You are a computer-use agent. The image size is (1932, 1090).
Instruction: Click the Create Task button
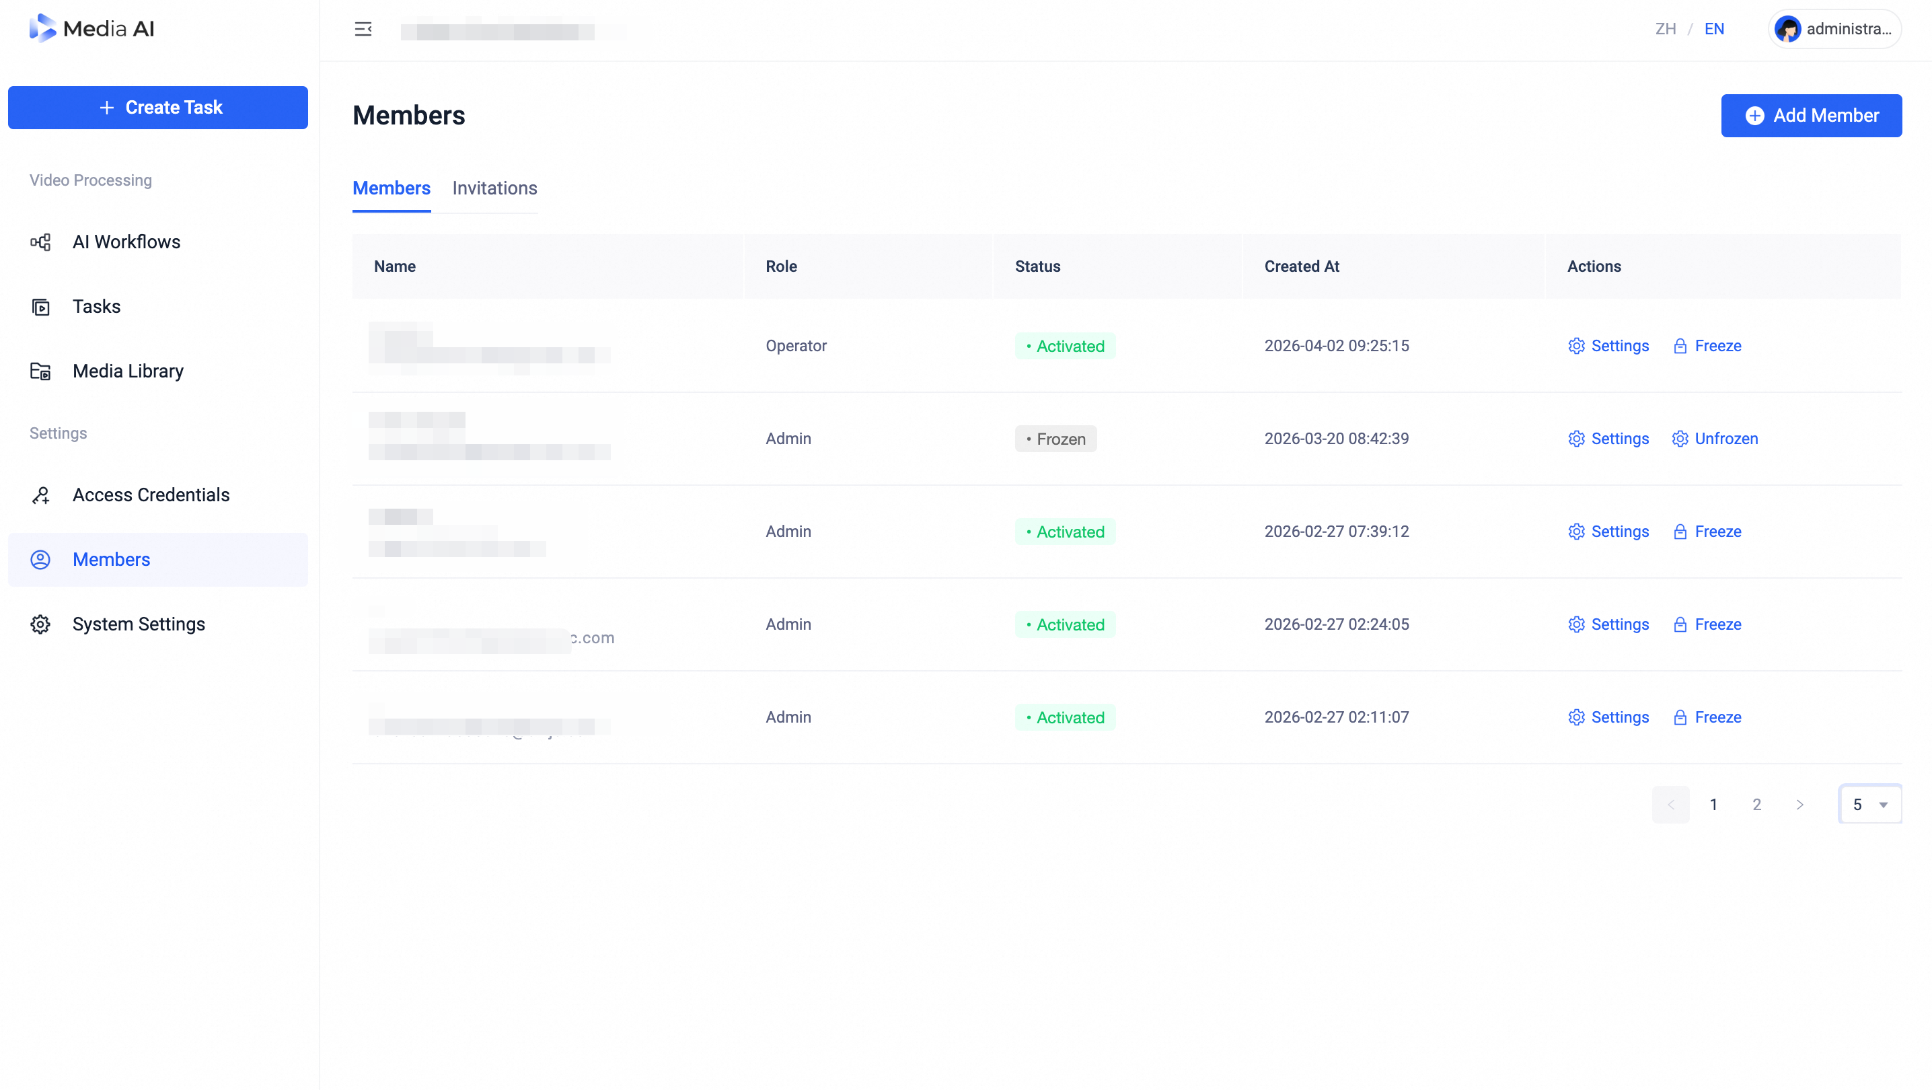157,107
